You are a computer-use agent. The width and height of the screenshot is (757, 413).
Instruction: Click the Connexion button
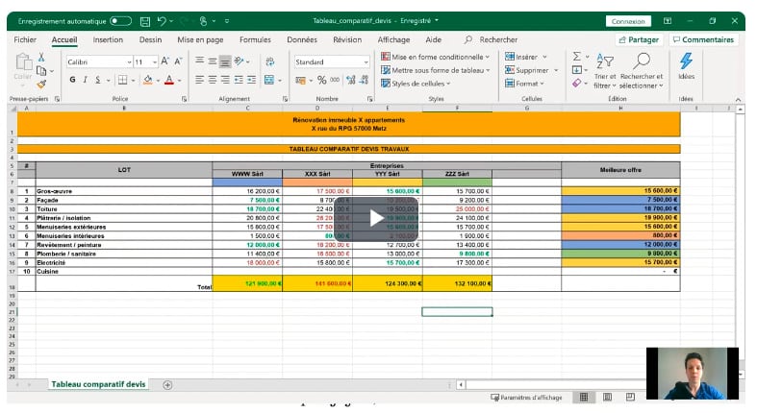[628, 20]
